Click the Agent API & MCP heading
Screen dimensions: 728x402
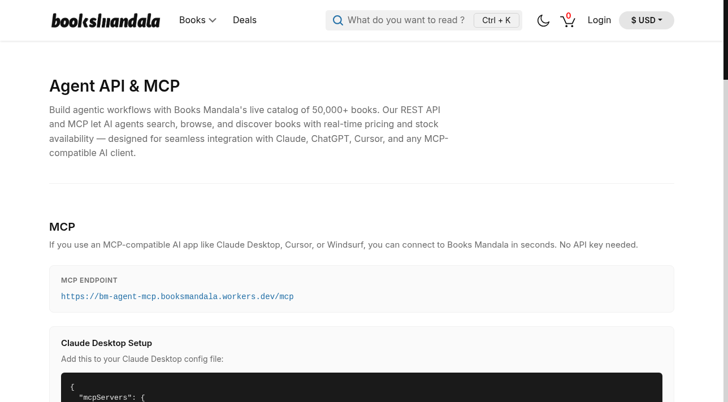point(115,86)
